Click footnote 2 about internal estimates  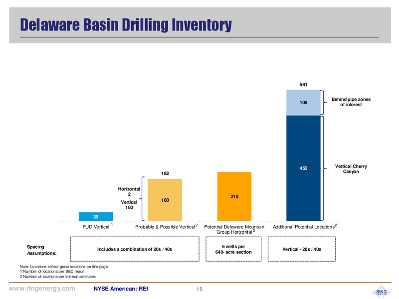pyautogui.click(x=58, y=277)
